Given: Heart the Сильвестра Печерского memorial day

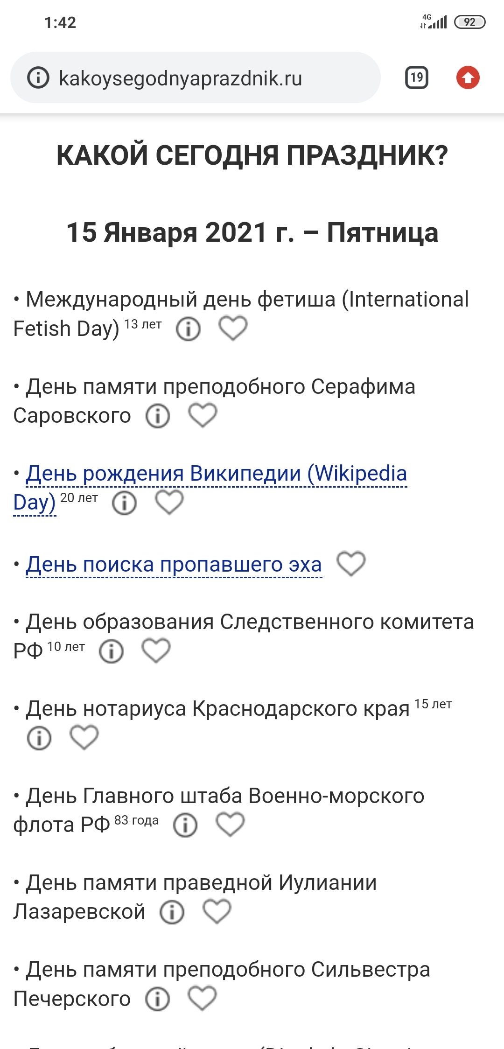Looking at the screenshot, I should coord(202,999).
